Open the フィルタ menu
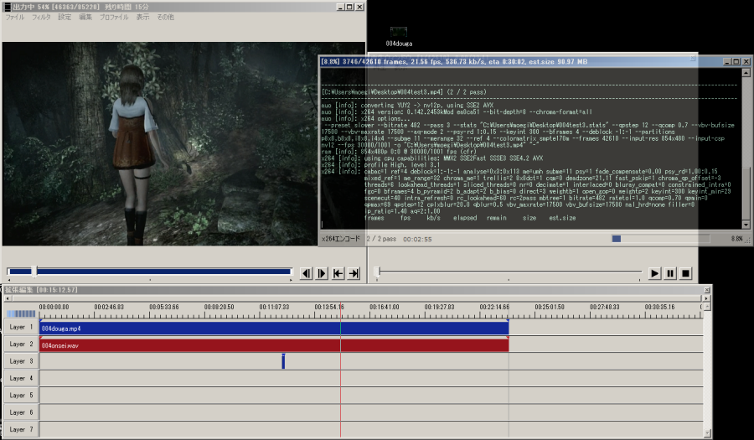The width and height of the screenshot is (754, 440). [41, 17]
